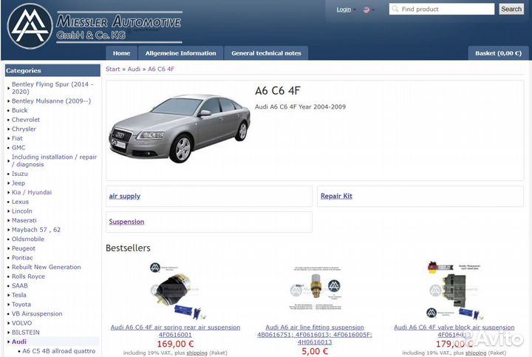Select the Buick category

[20, 110]
